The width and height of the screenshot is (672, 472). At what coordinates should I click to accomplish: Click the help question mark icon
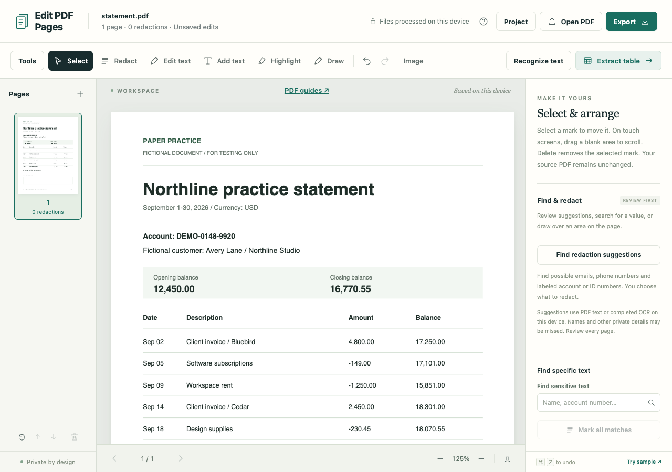[484, 22]
